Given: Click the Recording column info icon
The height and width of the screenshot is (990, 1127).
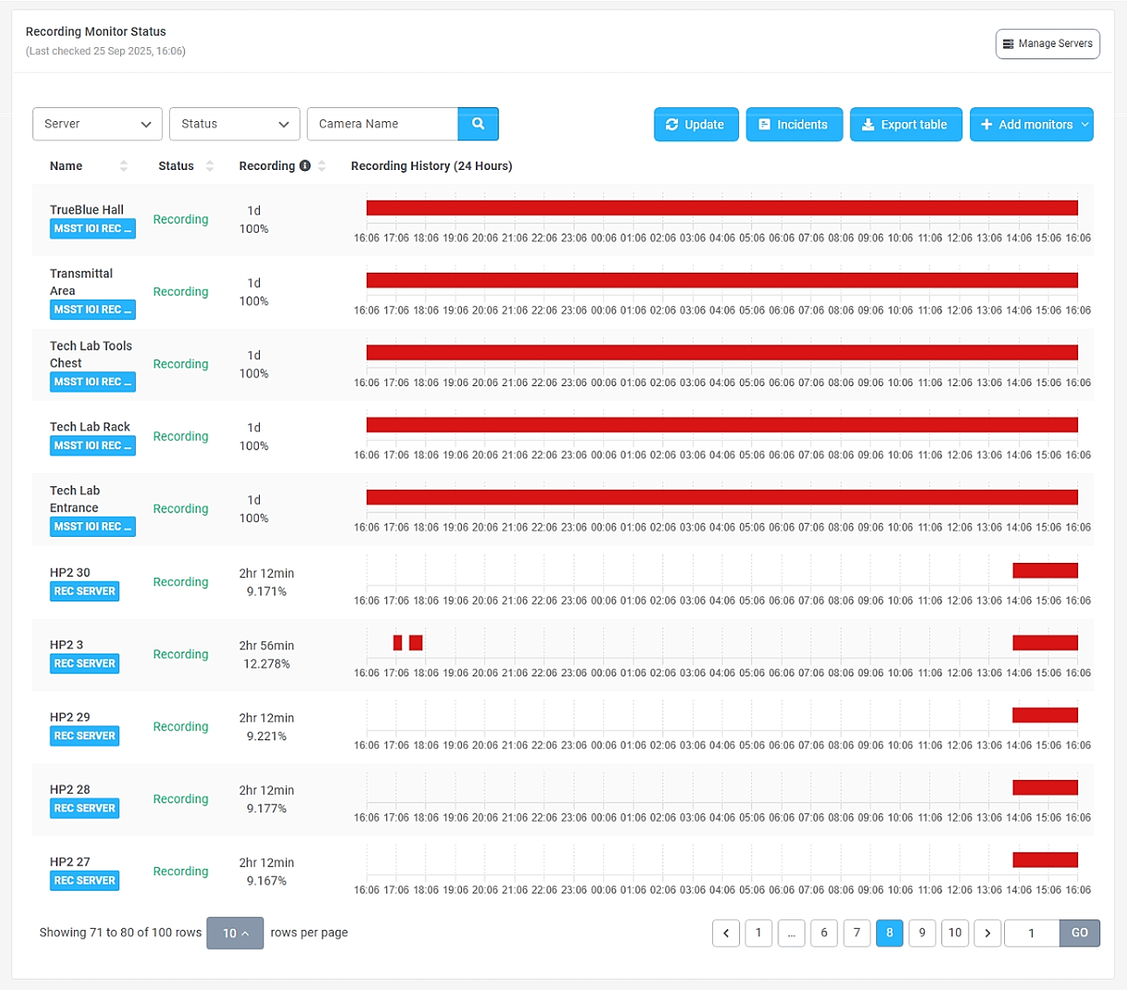Looking at the screenshot, I should tap(305, 166).
